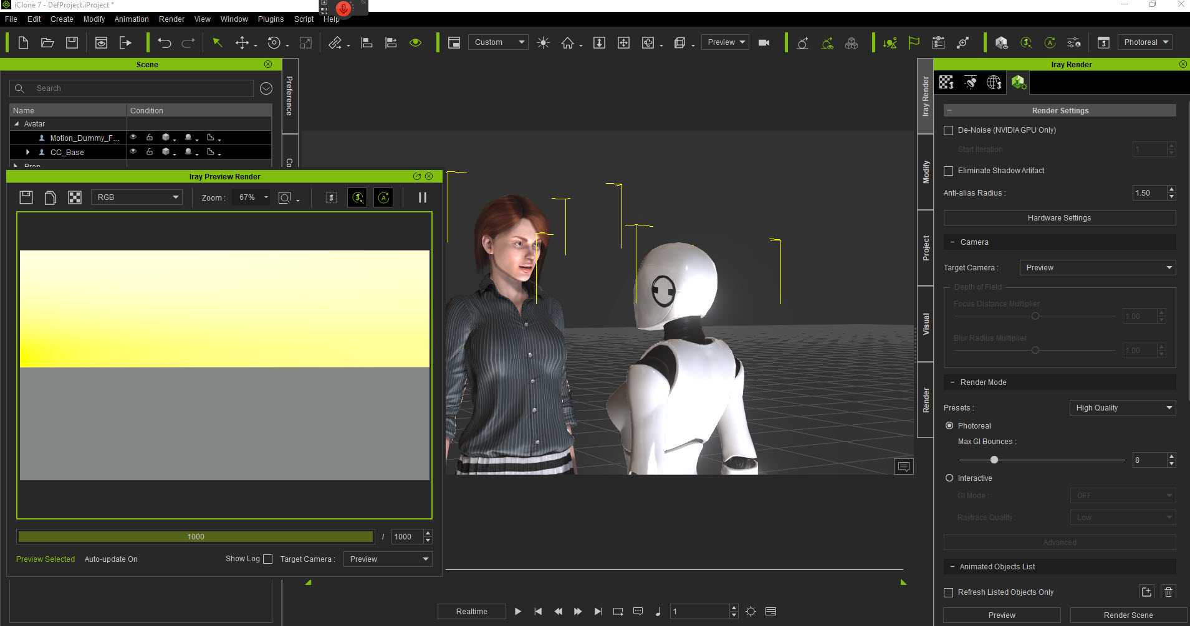Open the globe tab in Iray Render
The height and width of the screenshot is (626, 1190).
coord(994,82)
